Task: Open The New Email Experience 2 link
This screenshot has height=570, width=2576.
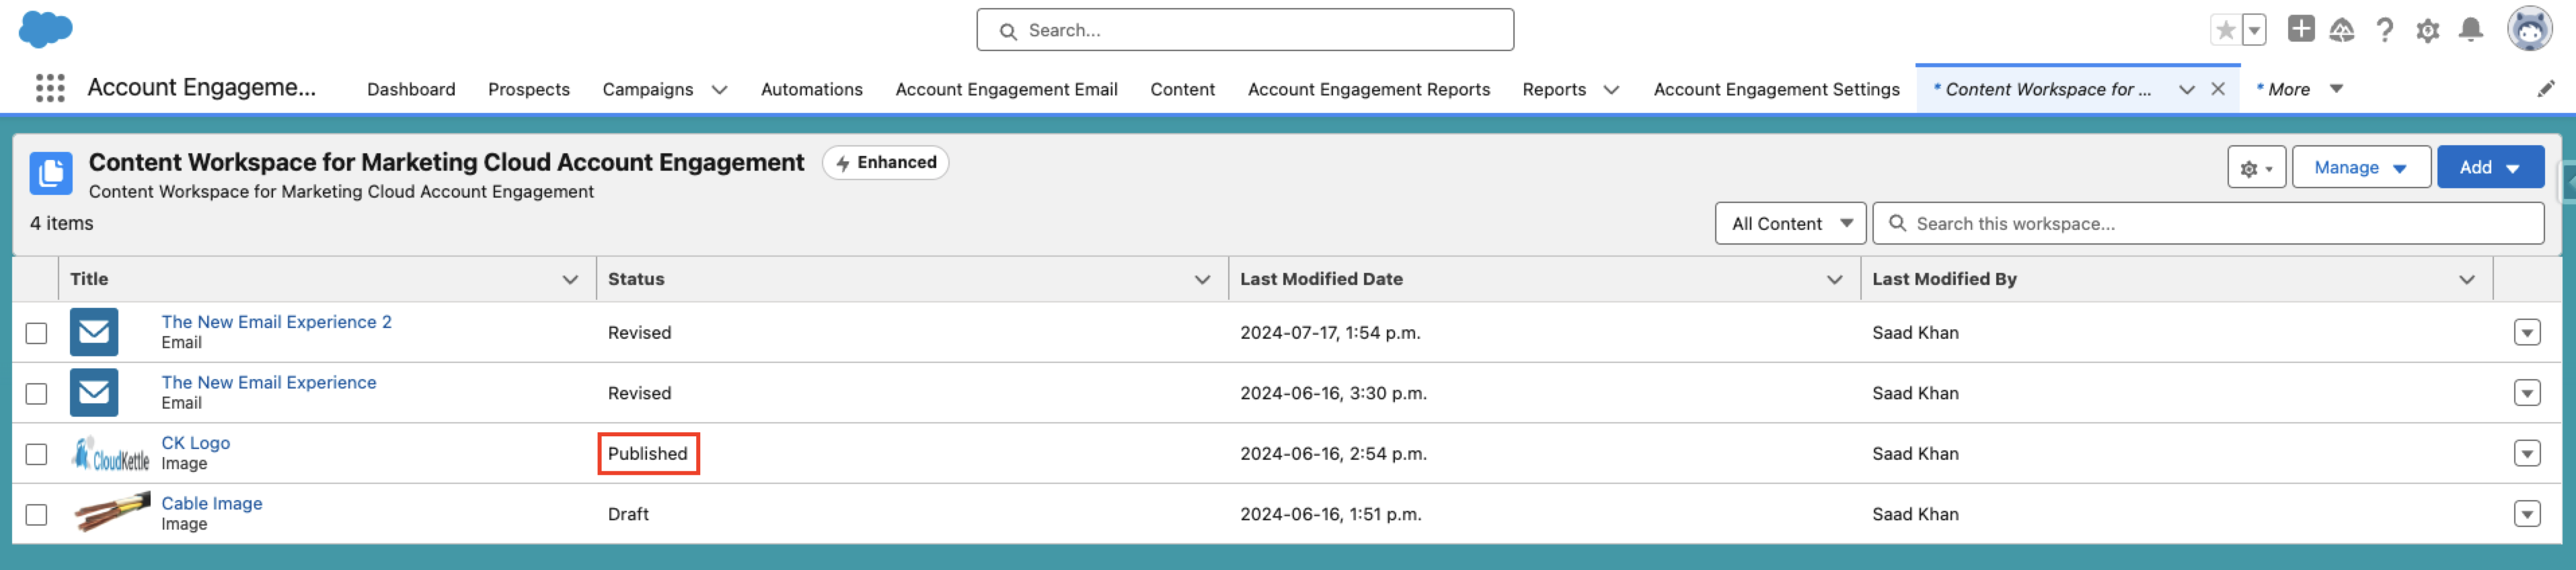Action: pyautogui.click(x=276, y=322)
